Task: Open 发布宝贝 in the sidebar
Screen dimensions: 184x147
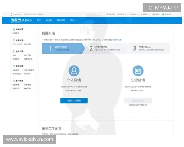Action: click(x=16, y=70)
